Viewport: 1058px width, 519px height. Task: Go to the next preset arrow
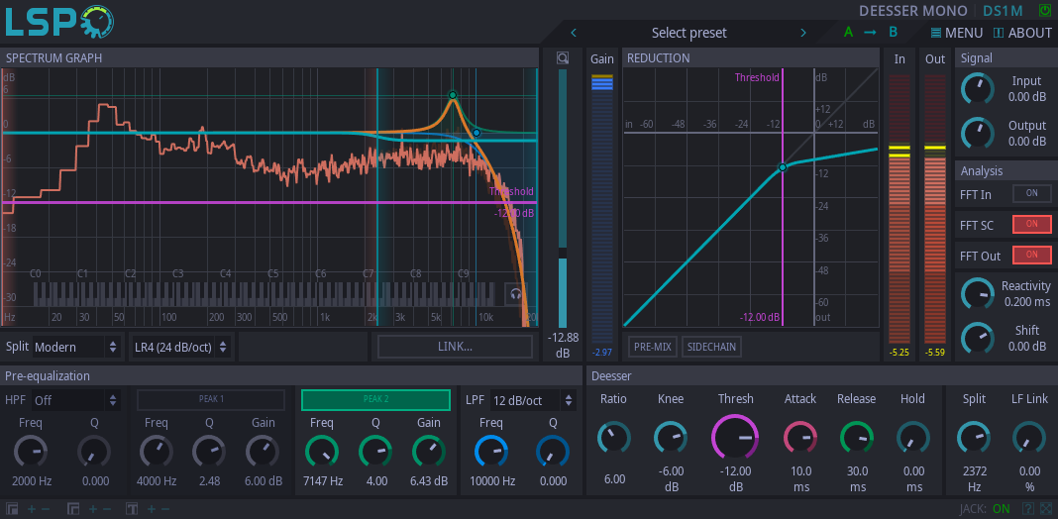803,33
